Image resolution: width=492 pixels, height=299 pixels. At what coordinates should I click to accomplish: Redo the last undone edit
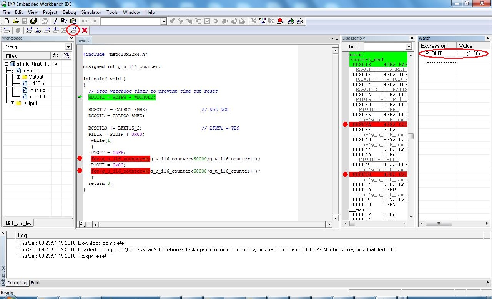(x=93, y=21)
